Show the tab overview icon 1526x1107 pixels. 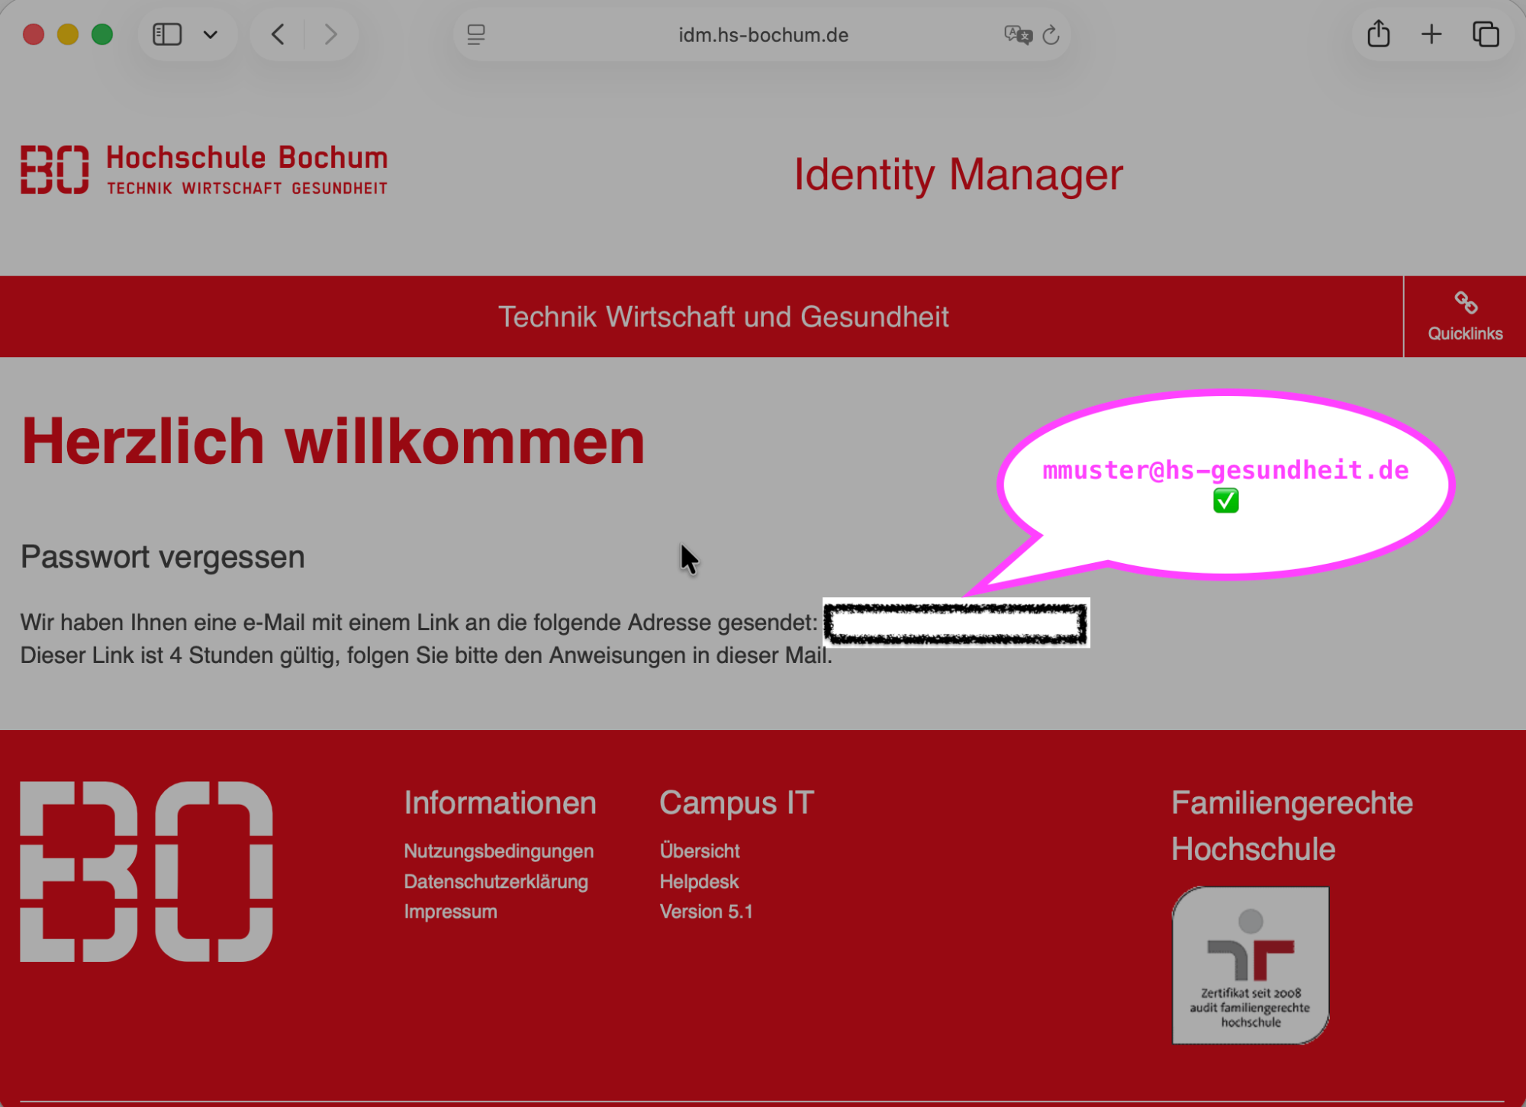pos(1485,34)
